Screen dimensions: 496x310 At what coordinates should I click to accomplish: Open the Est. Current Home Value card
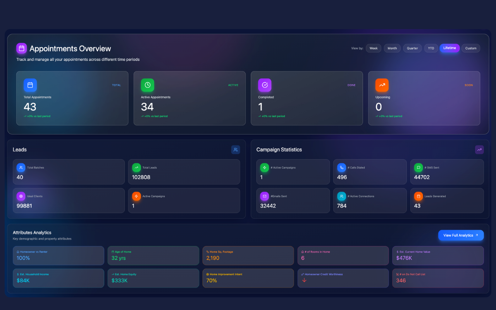point(438,256)
